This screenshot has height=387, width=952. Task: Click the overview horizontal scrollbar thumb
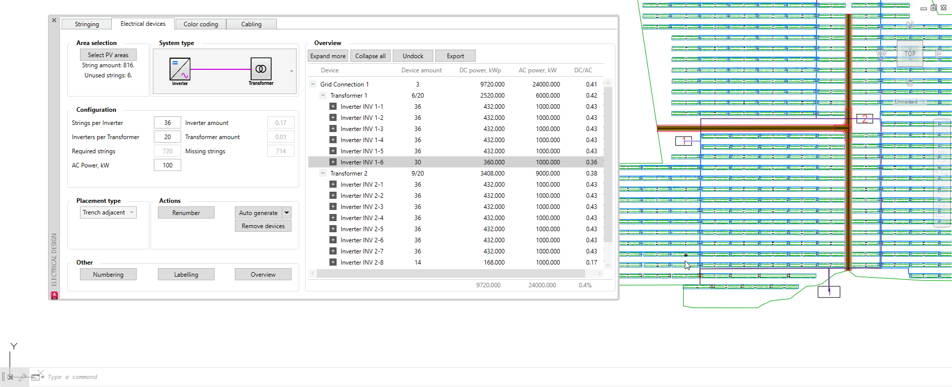[450, 274]
